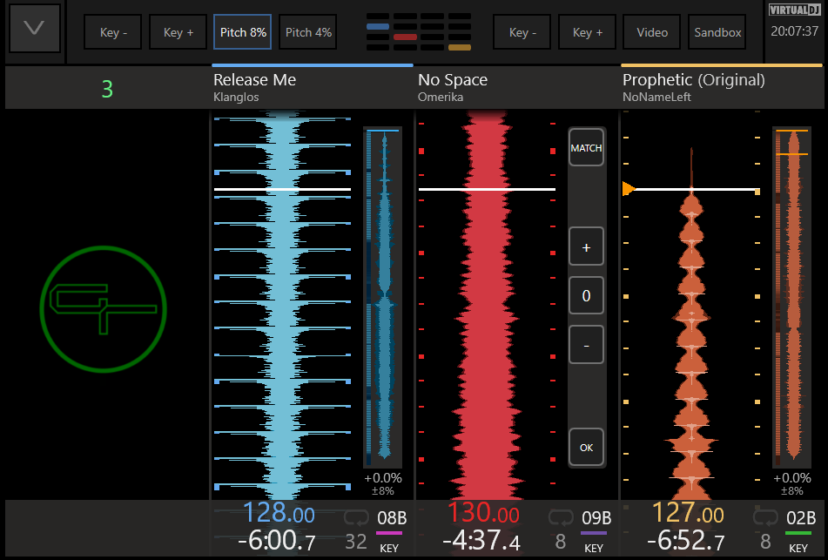Click the +0.0% pitch value under Release Me
828x560 pixels.
(383, 478)
